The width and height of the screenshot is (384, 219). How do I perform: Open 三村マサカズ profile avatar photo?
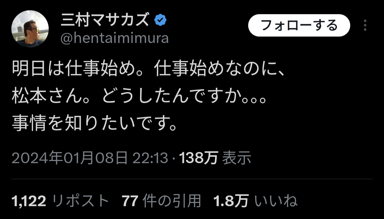(x=30, y=29)
